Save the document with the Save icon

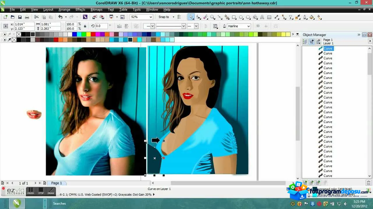click(20, 17)
